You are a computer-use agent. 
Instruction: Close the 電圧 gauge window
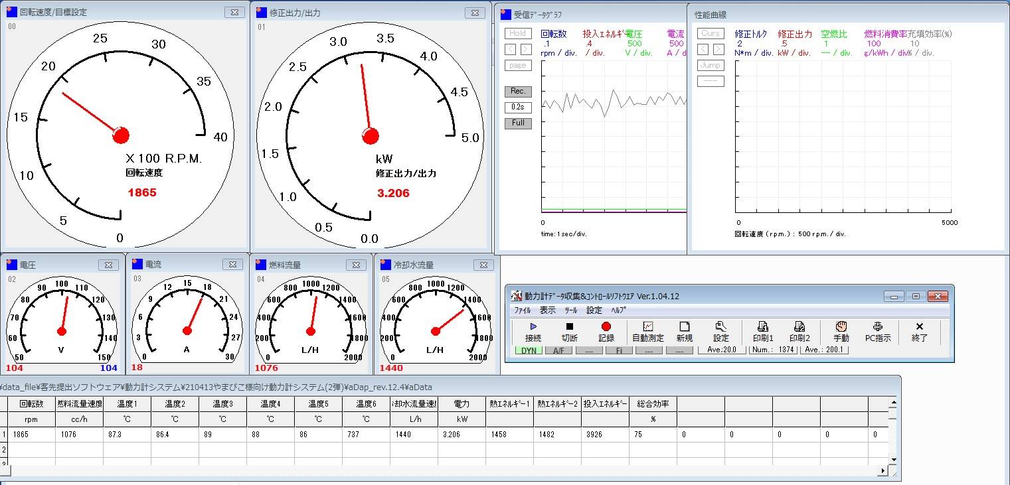109,265
